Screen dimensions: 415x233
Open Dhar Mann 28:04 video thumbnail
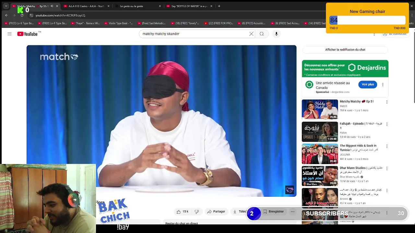pos(320,176)
